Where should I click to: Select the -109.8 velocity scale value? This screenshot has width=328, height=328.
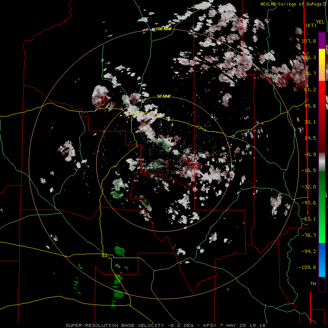coord(307,268)
